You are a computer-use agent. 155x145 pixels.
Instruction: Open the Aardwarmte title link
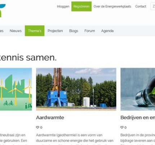pyautogui.click(x=50, y=117)
